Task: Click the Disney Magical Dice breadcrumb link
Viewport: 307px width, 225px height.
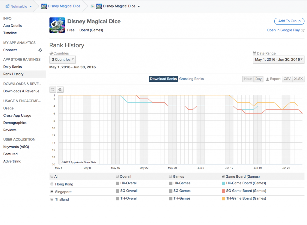Action: 64,6
